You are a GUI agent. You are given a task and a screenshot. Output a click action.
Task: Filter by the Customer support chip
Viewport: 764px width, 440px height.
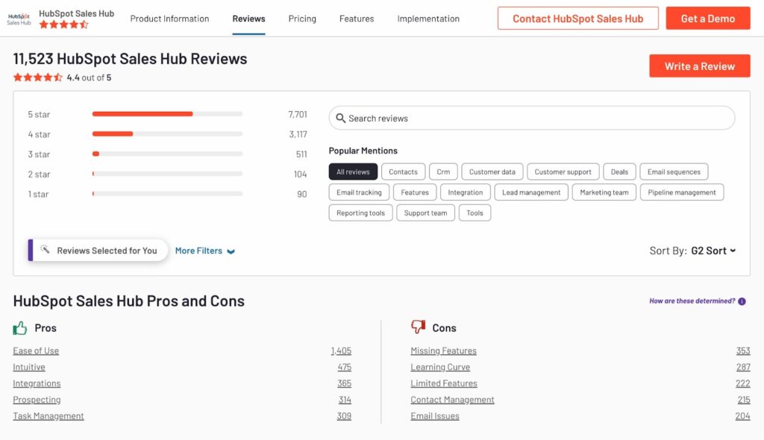[x=563, y=172]
